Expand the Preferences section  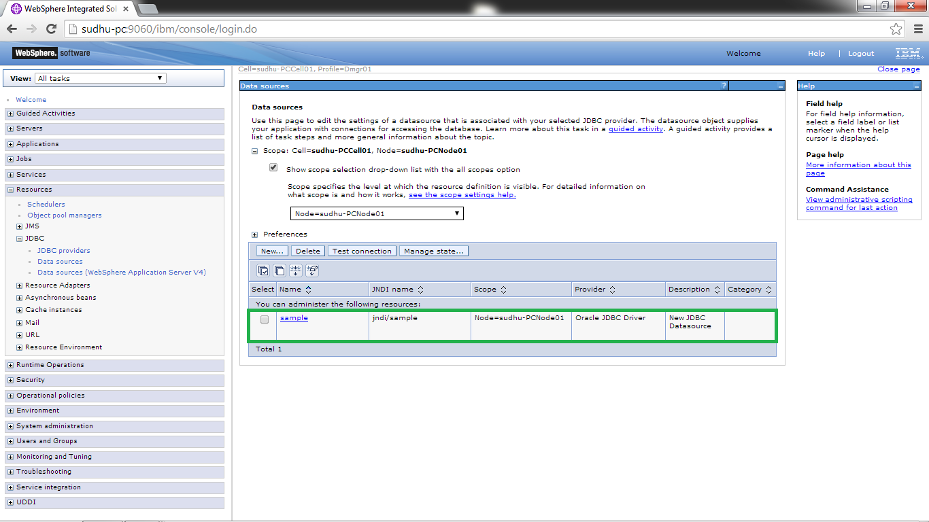[x=254, y=234]
